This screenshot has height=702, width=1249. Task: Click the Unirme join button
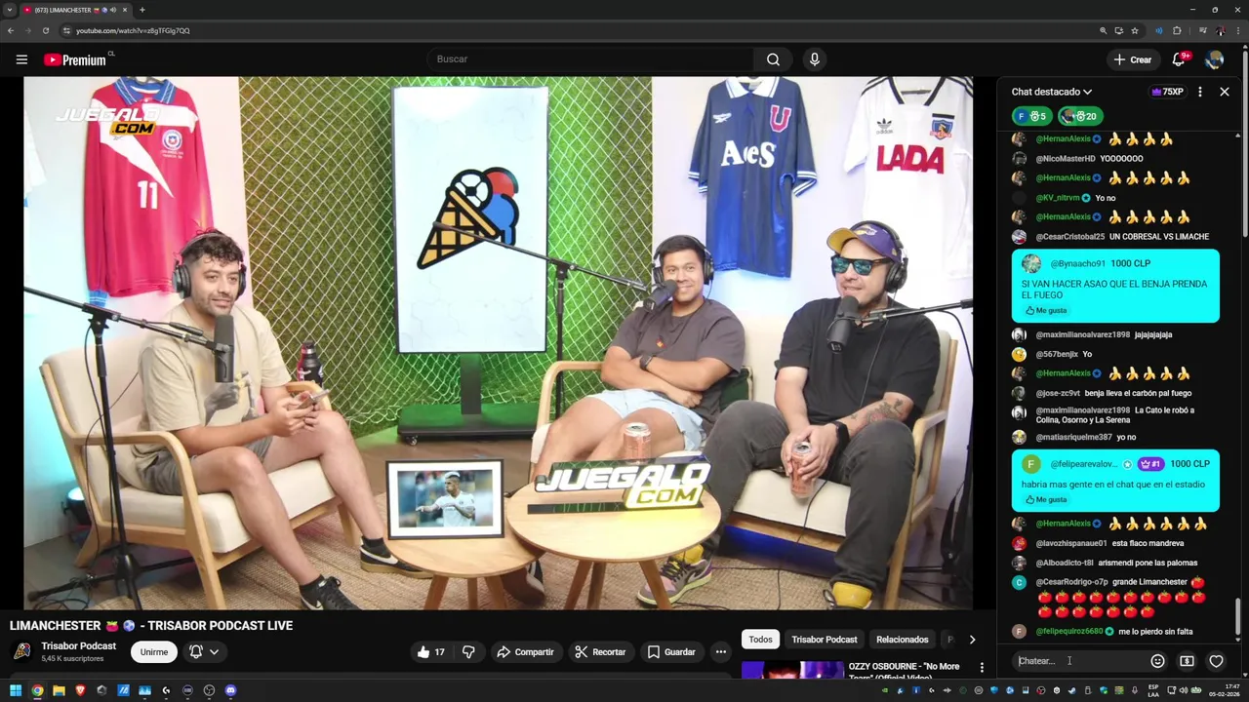coord(154,652)
